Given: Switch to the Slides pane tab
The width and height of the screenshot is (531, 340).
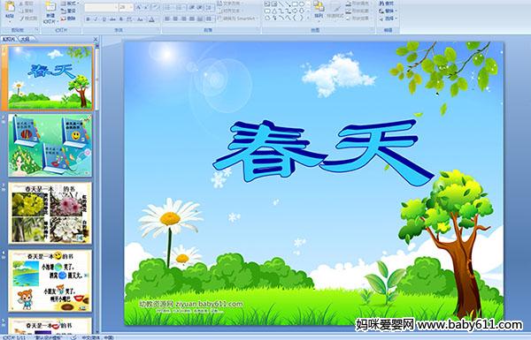Looking at the screenshot, I should click(9, 39).
